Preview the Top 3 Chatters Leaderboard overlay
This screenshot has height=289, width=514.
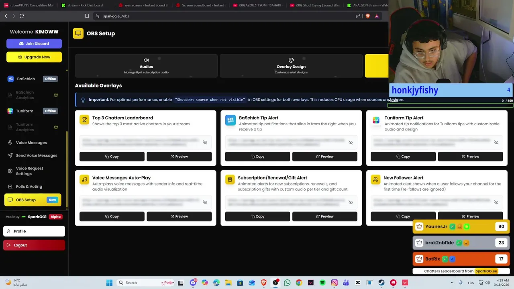(x=179, y=157)
